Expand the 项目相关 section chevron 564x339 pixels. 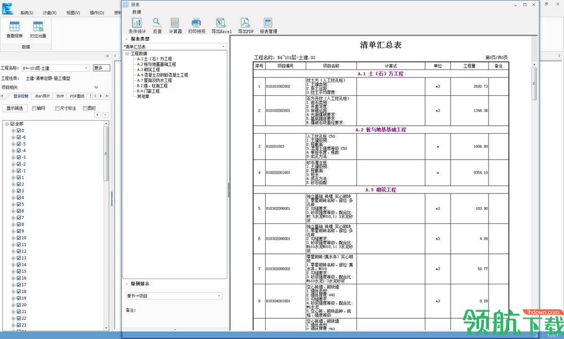[x=96, y=87]
